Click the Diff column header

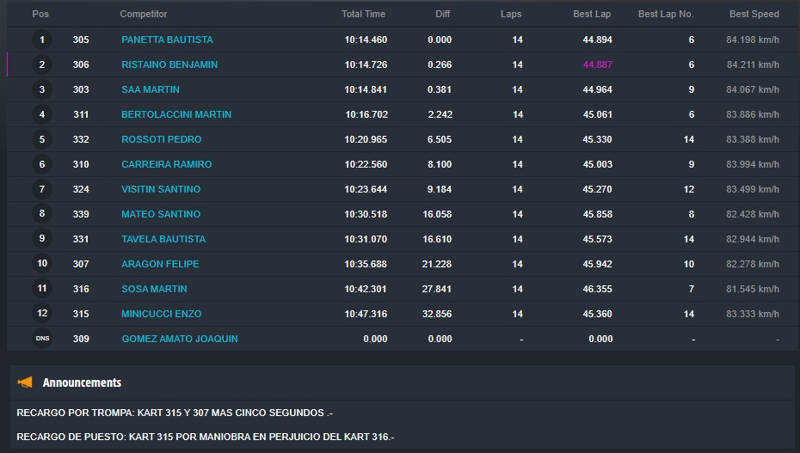pos(443,14)
